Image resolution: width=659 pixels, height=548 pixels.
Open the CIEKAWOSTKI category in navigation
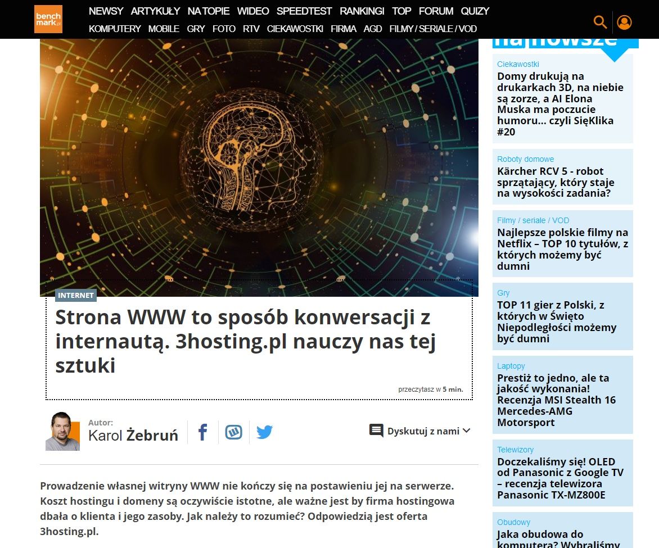tap(295, 29)
